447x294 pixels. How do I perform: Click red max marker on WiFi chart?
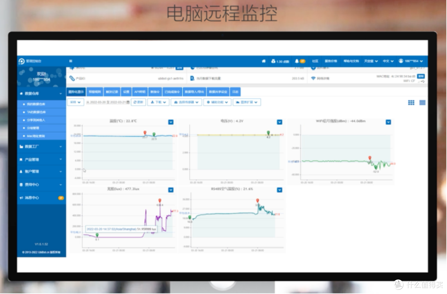[x=370, y=158]
